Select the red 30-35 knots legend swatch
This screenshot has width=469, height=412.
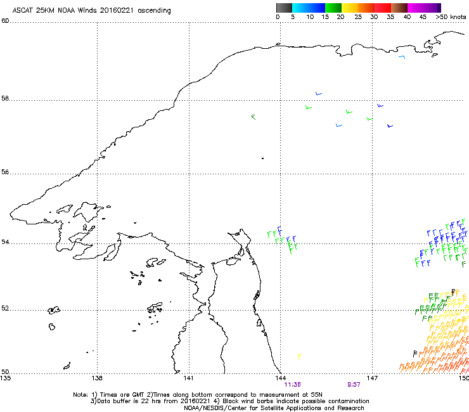click(x=383, y=8)
